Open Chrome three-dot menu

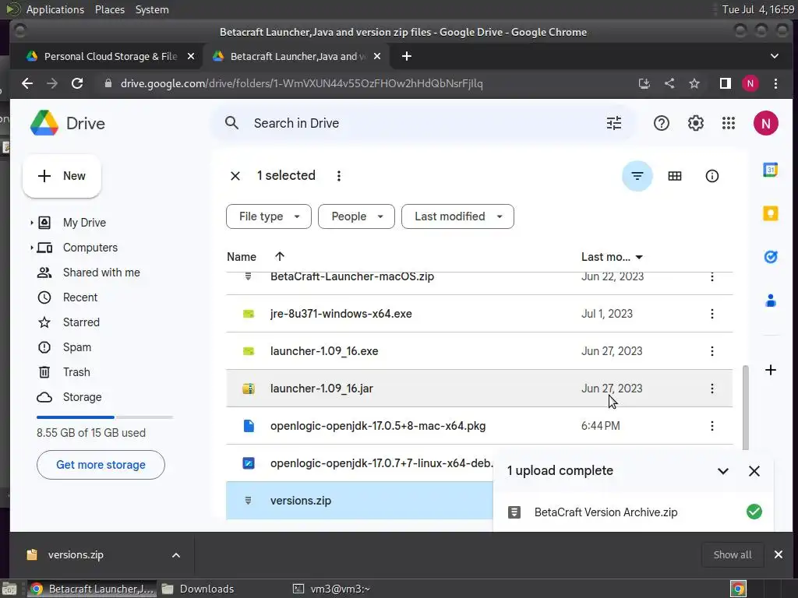click(775, 83)
